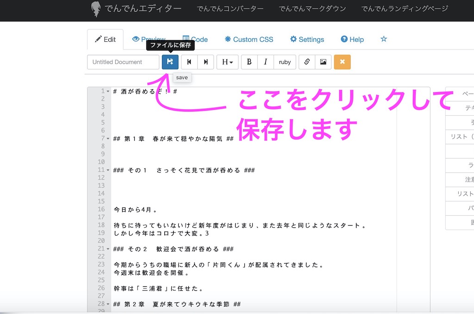Click the orange X clear button

pyautogui.click(x=343, y=62)
